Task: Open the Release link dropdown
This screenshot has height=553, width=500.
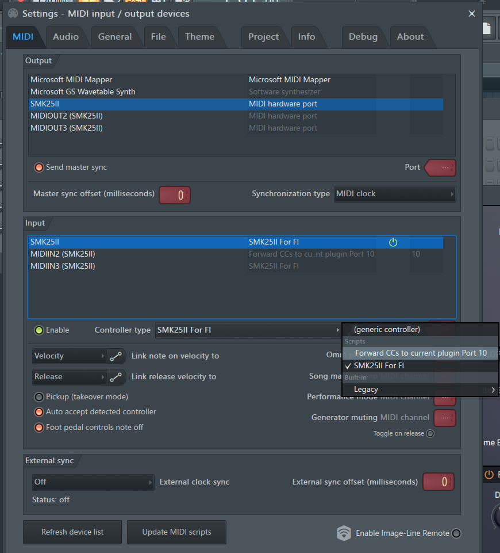Action: click(x=69, y=377)
